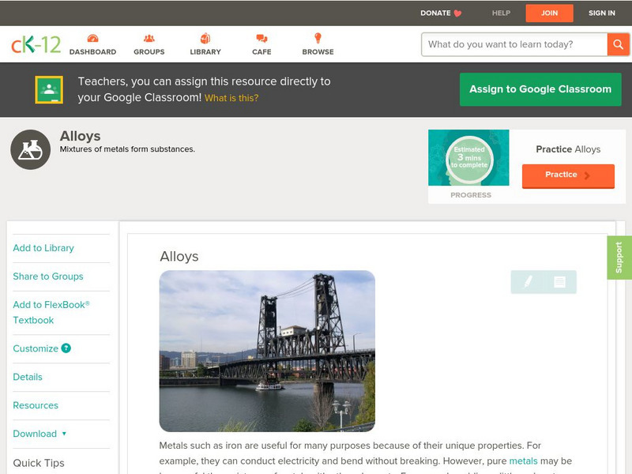The image size is (632, 474).
Task: Open the HELP menu item
Action: (x=501, y=13)
